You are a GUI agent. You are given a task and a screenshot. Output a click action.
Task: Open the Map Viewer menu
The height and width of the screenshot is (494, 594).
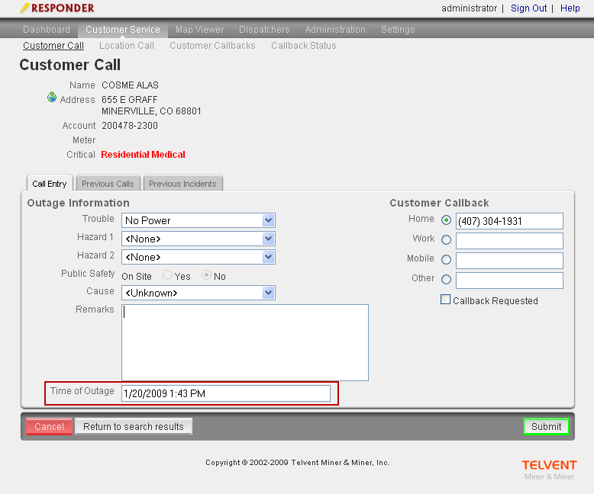199,30
